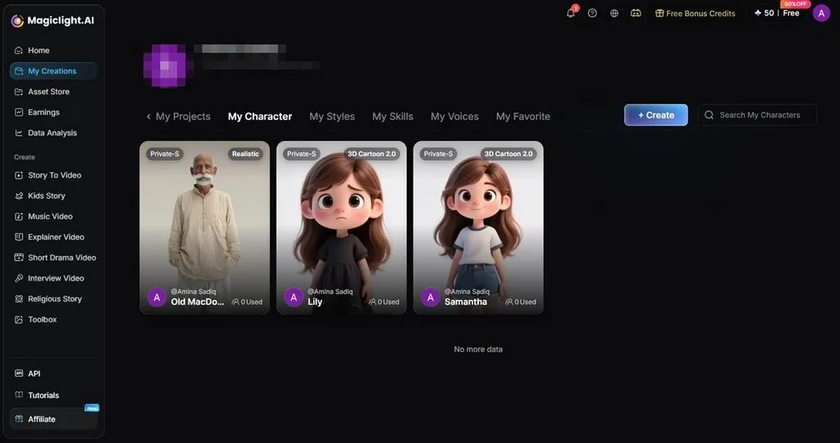Click the search magnifier icon
The height and width of the screenshot is (443, 840).
click(x=709, y=115)
